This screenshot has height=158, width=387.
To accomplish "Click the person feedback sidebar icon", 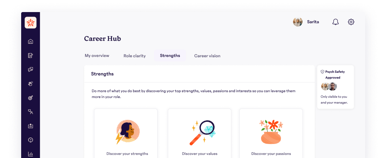I will 31,112.
